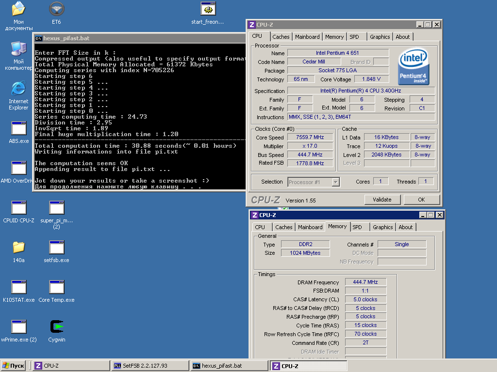Switch to active CPU-Z taskbar button
This screenshot has width=497, height=372.
click(x=308, y=366)
